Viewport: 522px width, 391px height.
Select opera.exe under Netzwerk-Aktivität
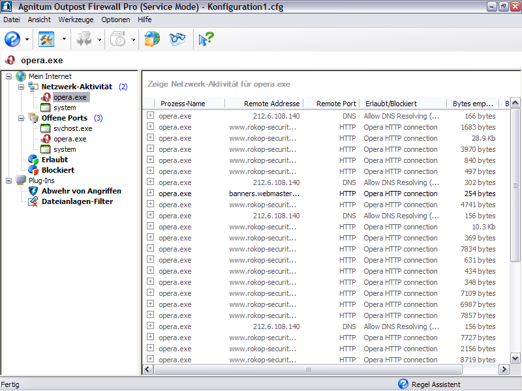[70, 97]
